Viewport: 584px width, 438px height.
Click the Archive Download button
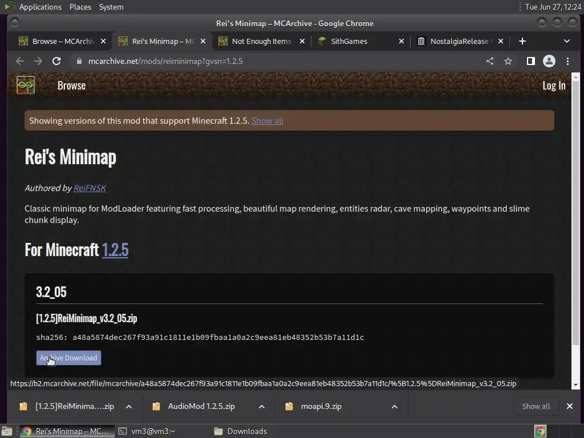[x=68, y=358]
